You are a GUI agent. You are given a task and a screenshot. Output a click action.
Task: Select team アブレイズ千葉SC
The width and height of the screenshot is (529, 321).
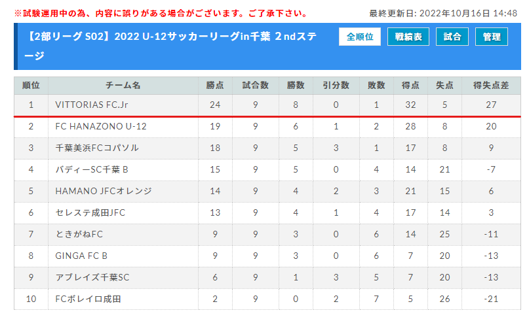[x=92, y=277]
